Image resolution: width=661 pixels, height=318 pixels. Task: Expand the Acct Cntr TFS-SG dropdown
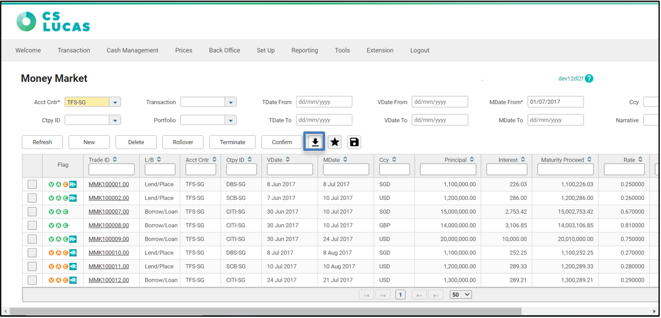pos(115,102)
